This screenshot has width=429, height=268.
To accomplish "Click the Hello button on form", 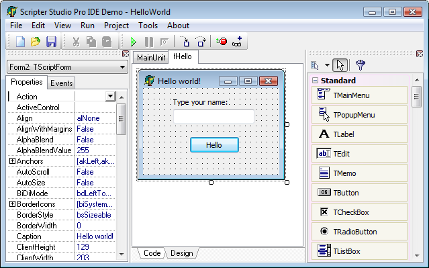I will [x=214, y=145].
